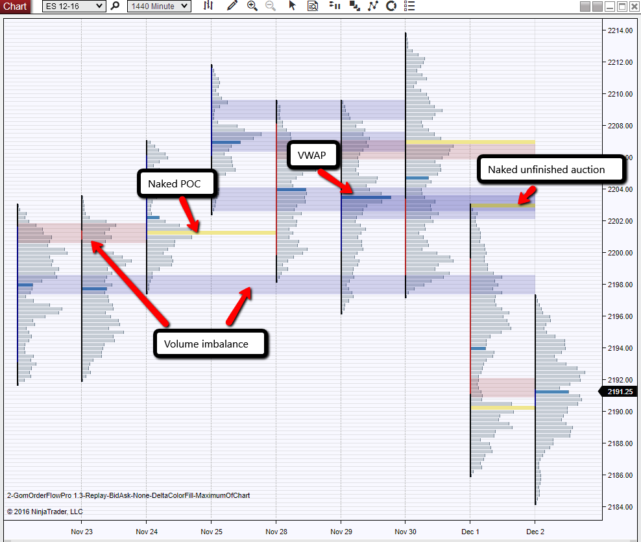The image size is (641, 542).
Task: Click the 2186.00 price axis label
Action: 620,475
